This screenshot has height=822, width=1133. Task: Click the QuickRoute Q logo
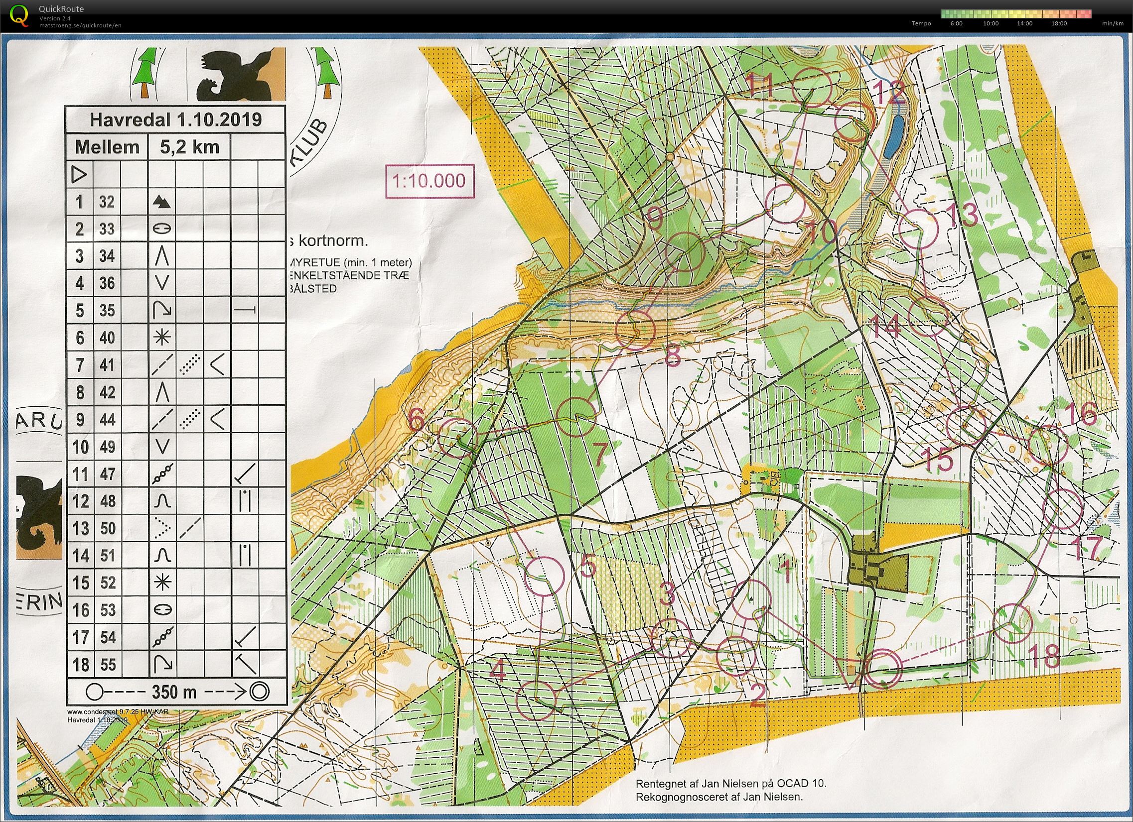(19, 15)
